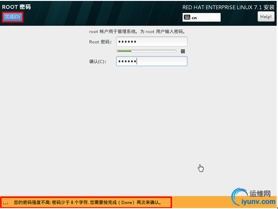Focus the Root 密码 password field

tap(152, 42)
